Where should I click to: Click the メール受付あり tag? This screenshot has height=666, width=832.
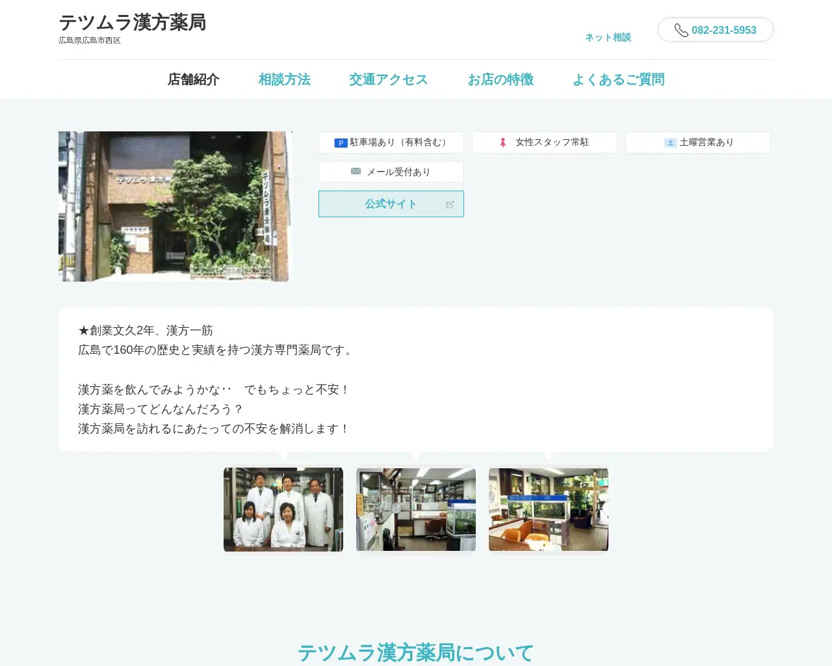pos(391,172)
